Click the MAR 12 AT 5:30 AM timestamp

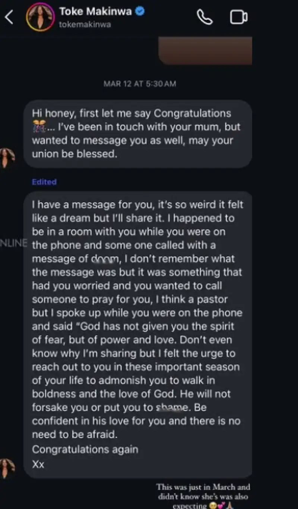(139, 84)
